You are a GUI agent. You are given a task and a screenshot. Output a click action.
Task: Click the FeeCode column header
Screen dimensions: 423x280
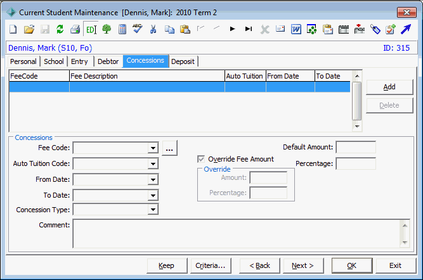(x=39, y=76)
